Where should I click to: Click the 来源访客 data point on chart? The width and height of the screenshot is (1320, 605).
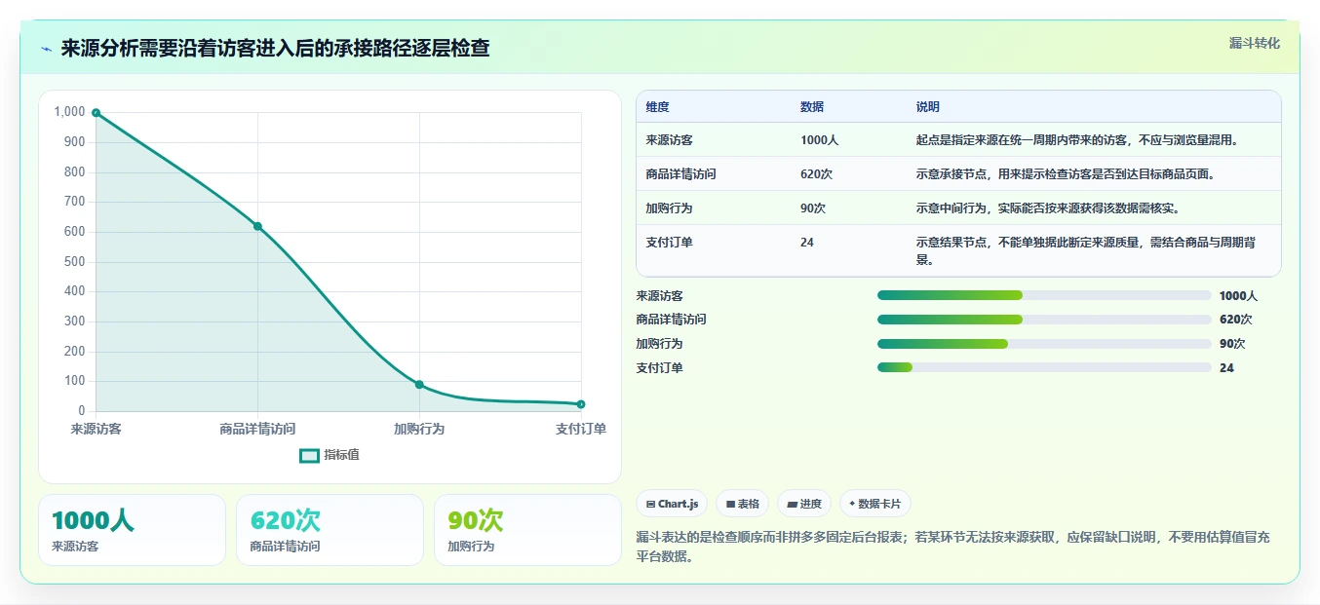point(96,113)
